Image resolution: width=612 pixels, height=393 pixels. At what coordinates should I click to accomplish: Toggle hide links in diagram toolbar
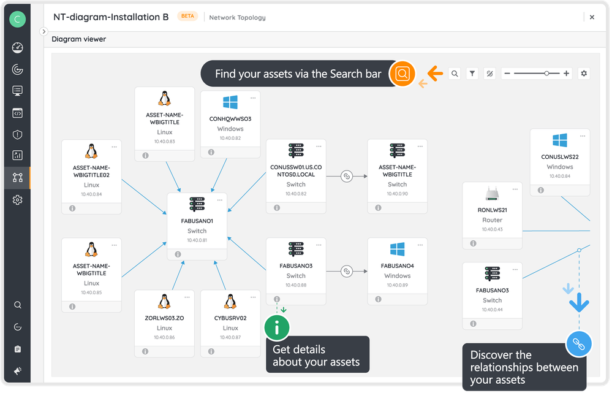(x=489, y=74)
